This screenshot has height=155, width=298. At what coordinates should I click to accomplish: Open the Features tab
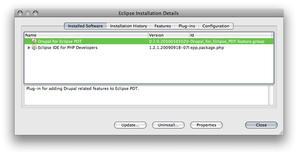(x=163, y=26)
